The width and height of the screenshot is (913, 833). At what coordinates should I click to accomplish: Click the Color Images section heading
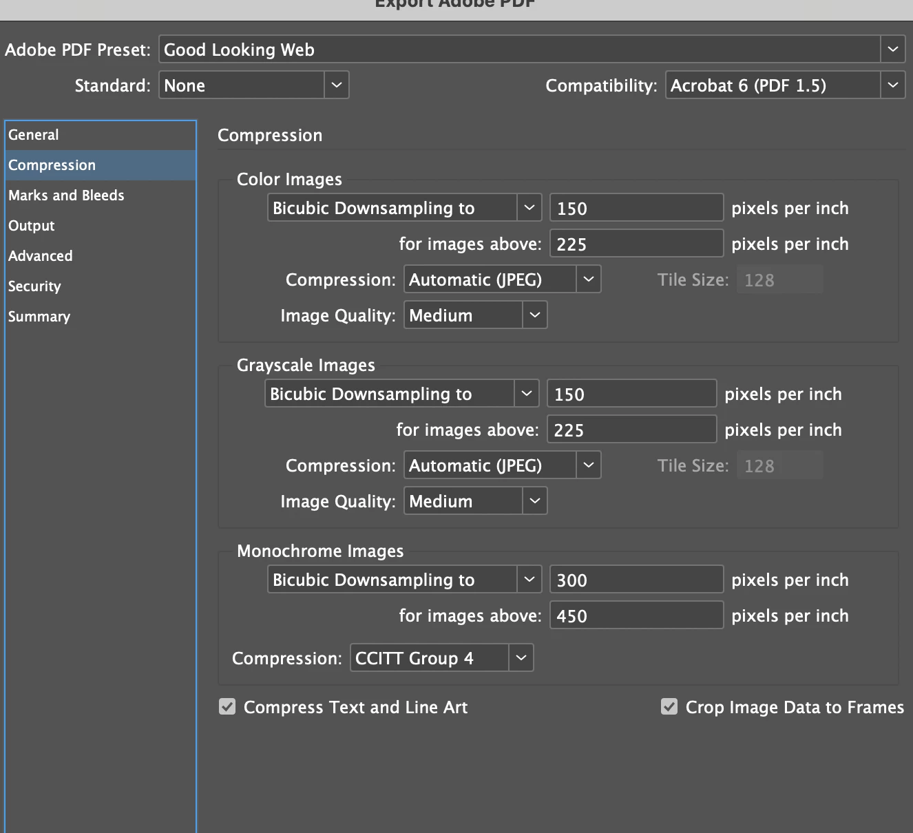(289, 179)
